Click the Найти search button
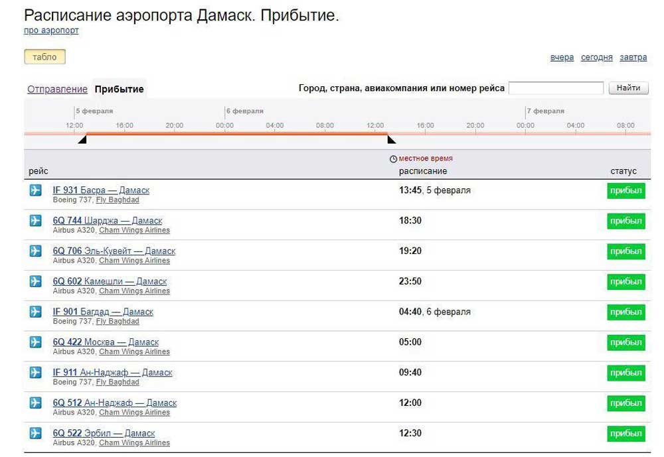Screen dimensions: 664x457 pyautogui.click(x=628, y=88)
